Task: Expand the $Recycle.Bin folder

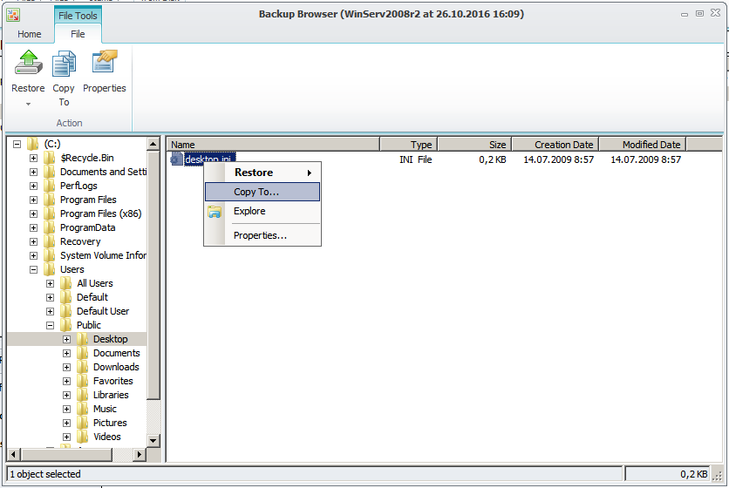Action: [33, 158]
